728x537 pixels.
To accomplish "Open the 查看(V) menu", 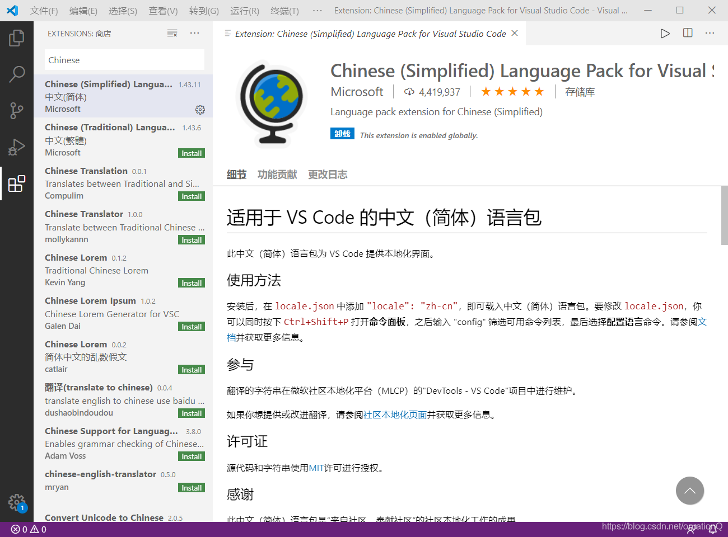I will pyautogui.click(x=163, y=11).
